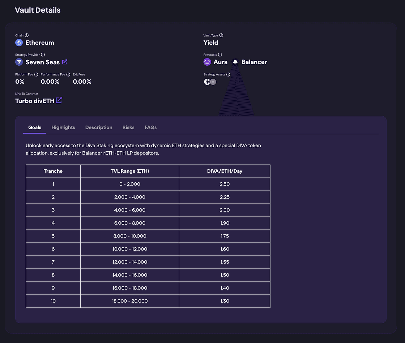Click the 8,000 - 10,000 range cell
The image size is (405, 343).
point(130,236)
